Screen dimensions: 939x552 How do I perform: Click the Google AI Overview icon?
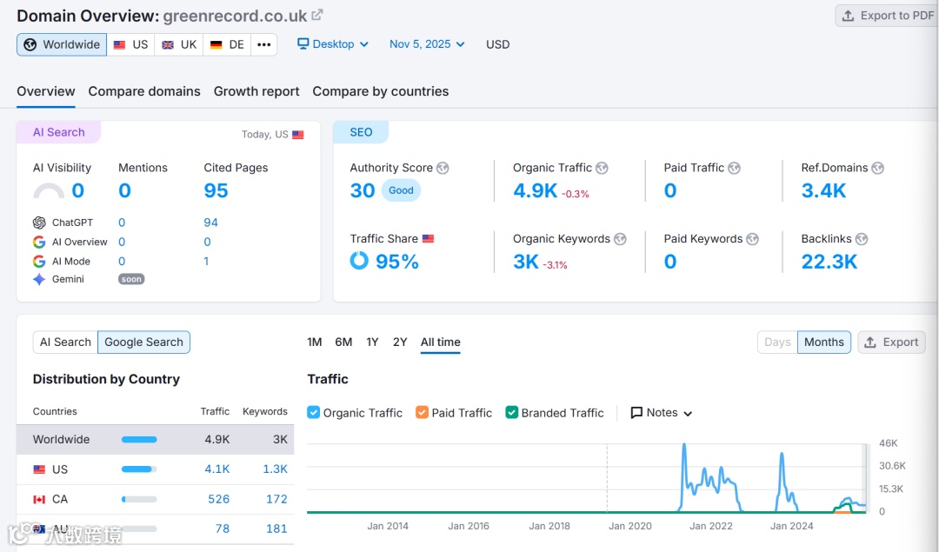coord(39,242)
